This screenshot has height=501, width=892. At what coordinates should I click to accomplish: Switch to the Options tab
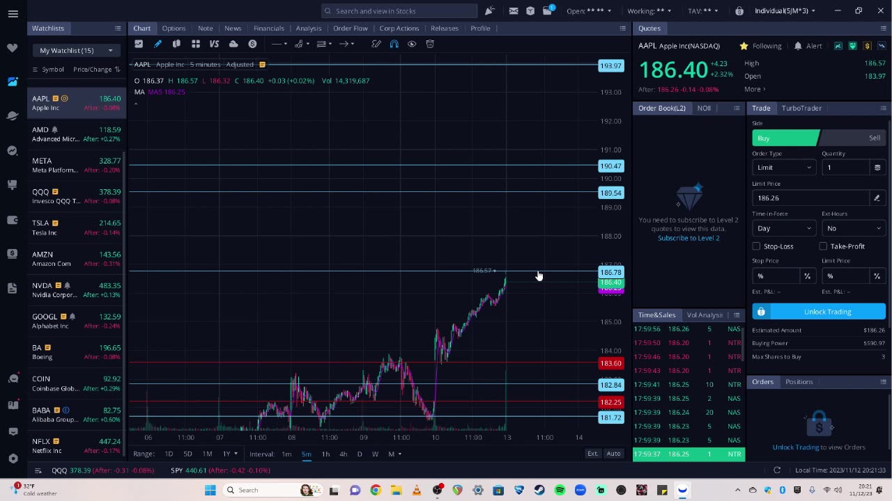174,28
